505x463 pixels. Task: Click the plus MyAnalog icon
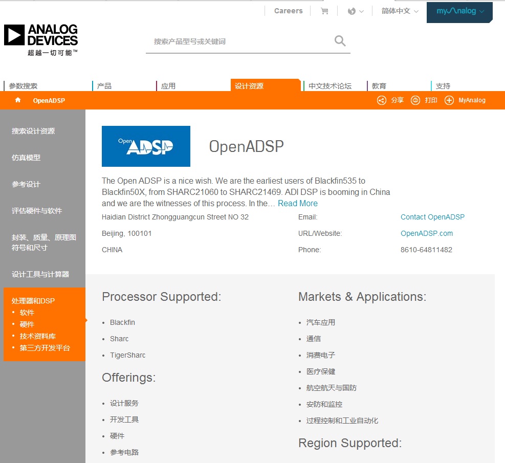(449, 100)
